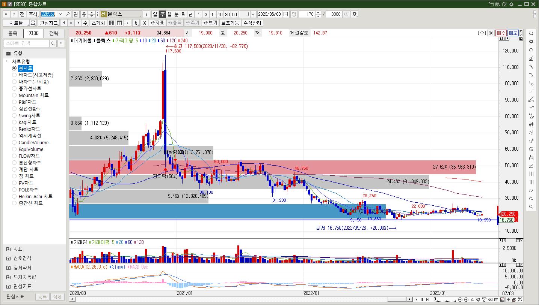The image size is (539, 305).
Task: Select the 년 (yearly) period button
Action: pos(190,14)
